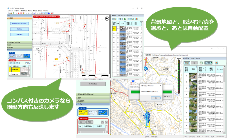Expand 4. 特定業務 section in lower window
228x139 pixels.
(x=93, y=101)
